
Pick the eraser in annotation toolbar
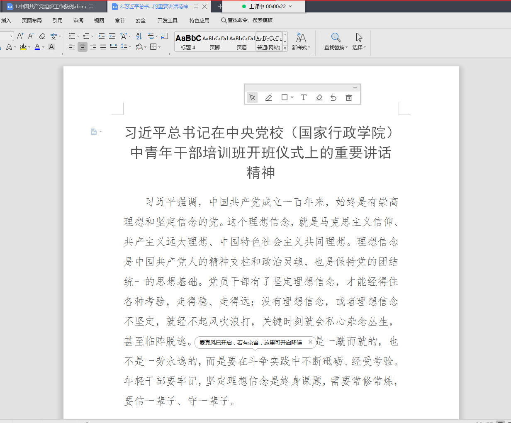[x=319, y=97]
